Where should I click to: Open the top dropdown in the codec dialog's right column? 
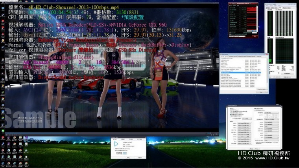tap(271, 113)
